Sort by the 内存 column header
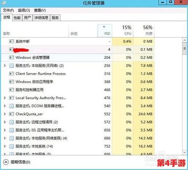 coord(144,31)
